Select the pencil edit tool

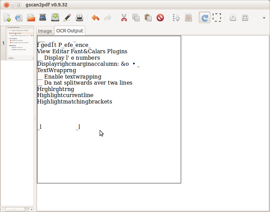coord(67,18)
